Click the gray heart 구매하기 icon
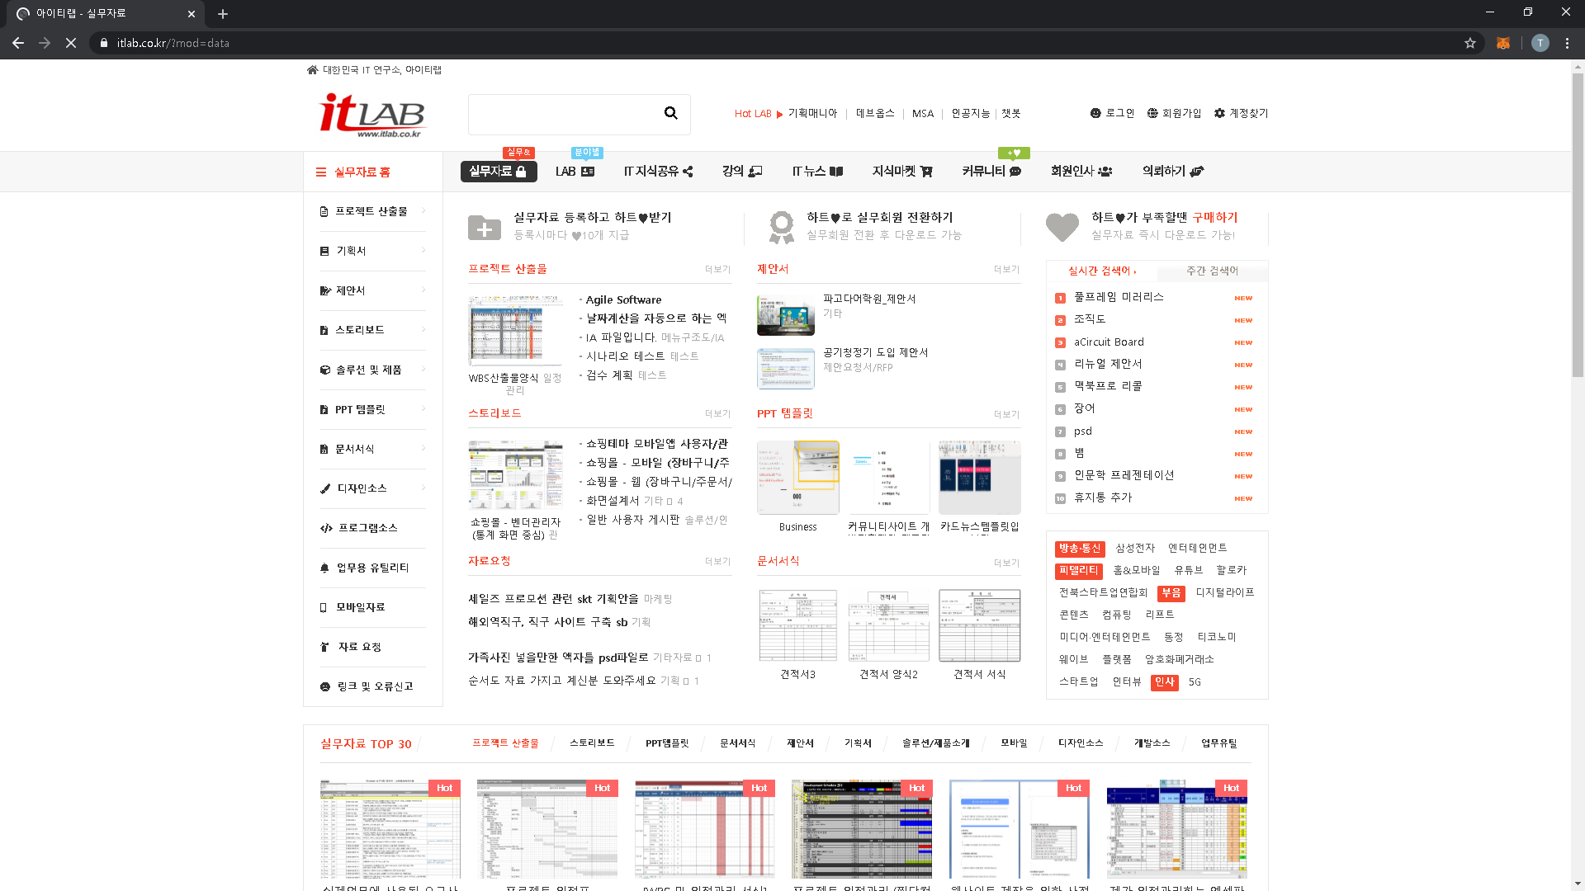The image size is (1585, 891). pos(1062,227)
